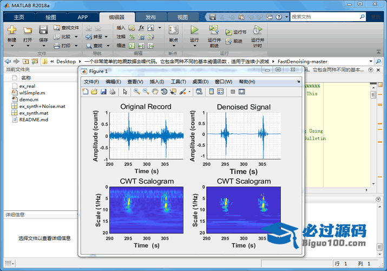
Task: Open the Open (打开) dropdown arrow
Action: point(28,46)
